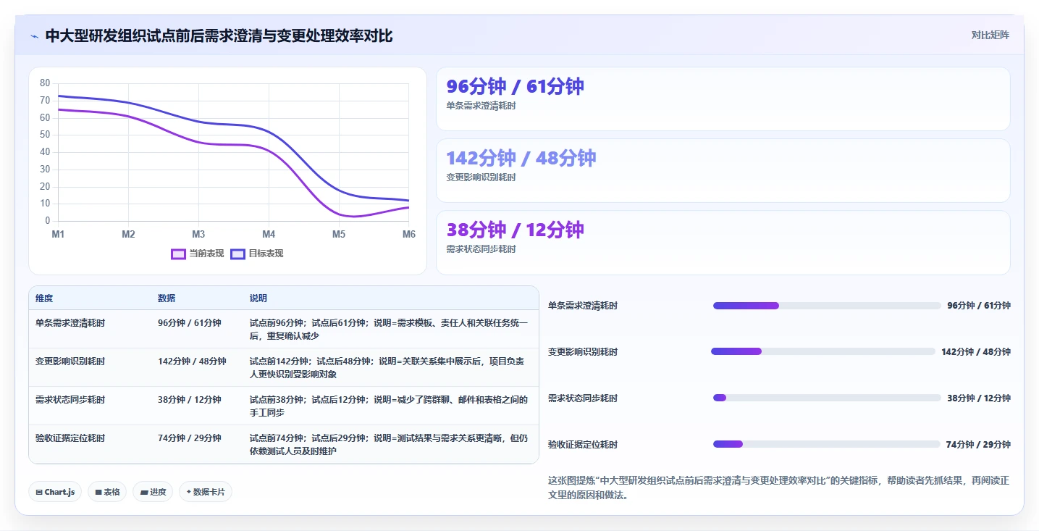This screenshot has height=531, width=1039.
Task: Click the table description starting 试点前74分钟
Action: (x=389, y=445)
